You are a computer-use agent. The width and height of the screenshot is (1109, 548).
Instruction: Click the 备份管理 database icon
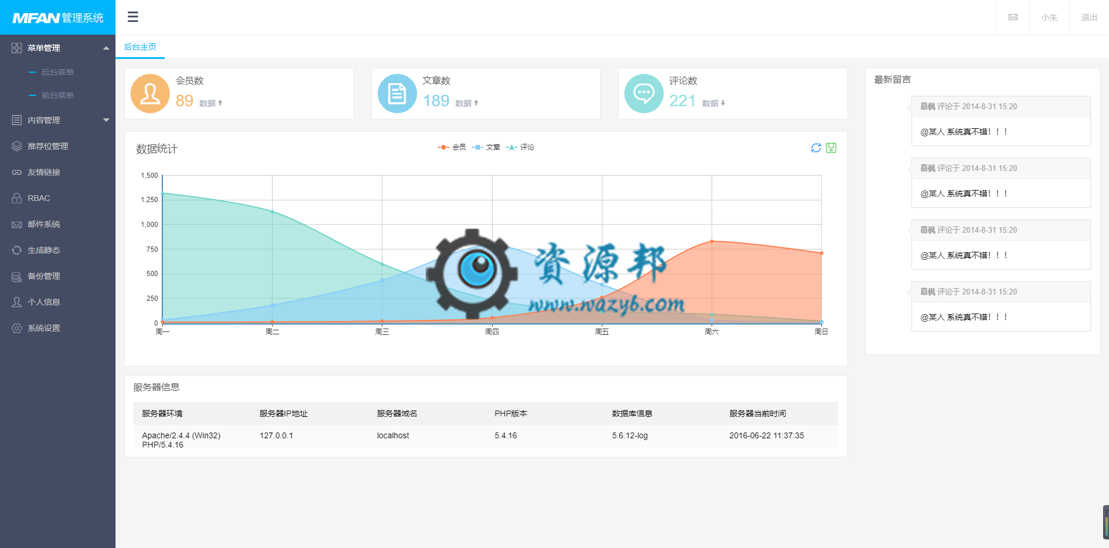[17, 276]
